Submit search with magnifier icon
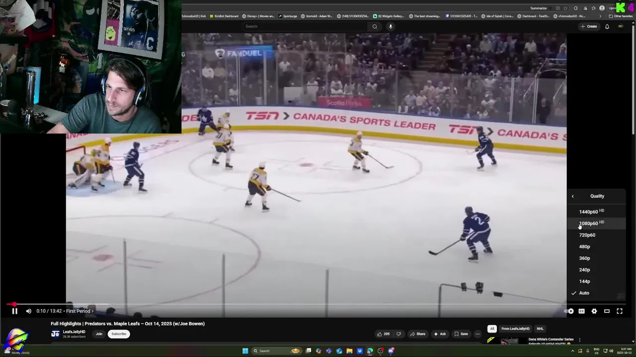Image resolution: width=636 pixels, height=357 pixels. (x=375, y=26)
